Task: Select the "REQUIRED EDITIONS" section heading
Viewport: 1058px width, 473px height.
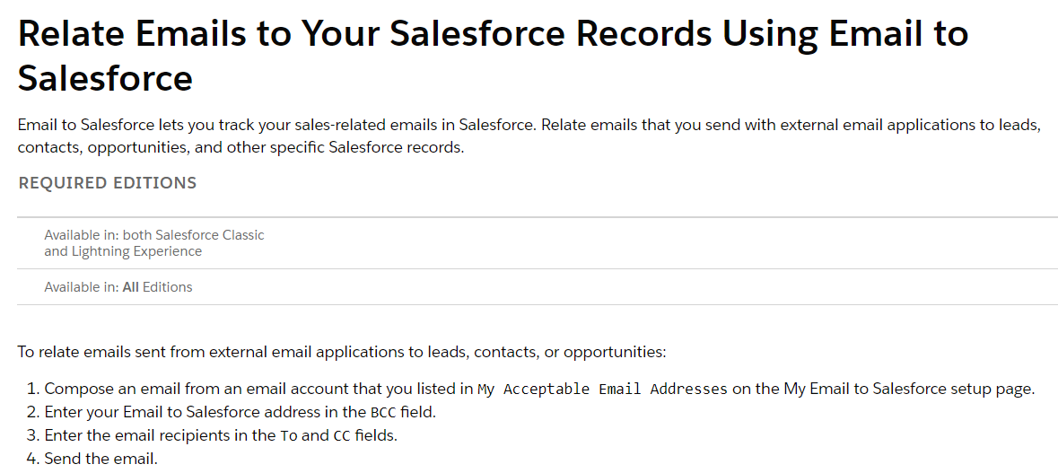Action: point(107,183)
